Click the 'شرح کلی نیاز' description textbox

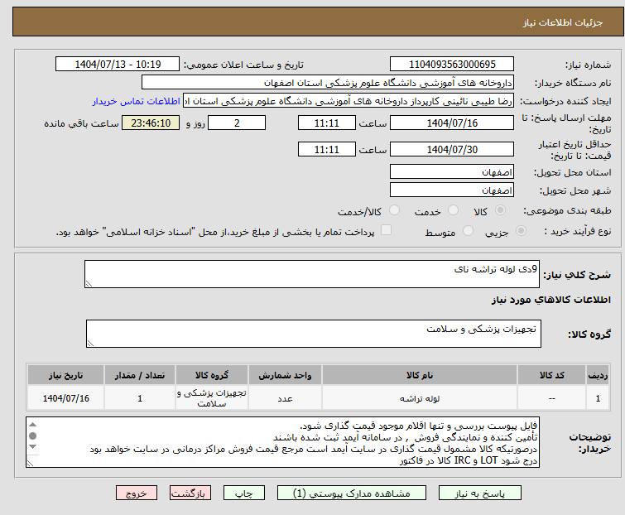click(x=312, y=275)
